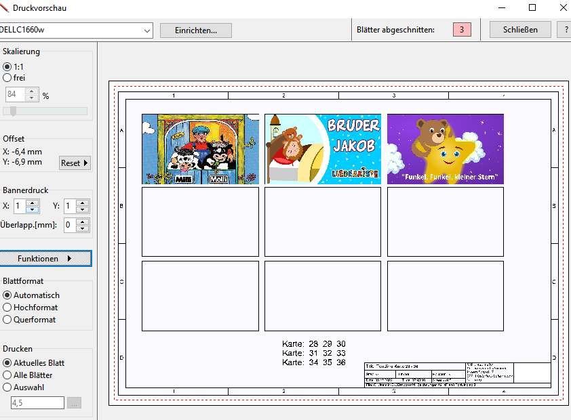The width and height of the screenshot is (571, 420).
Task: Click the Bannerdruck Y input field
Action: coord(70,206)
